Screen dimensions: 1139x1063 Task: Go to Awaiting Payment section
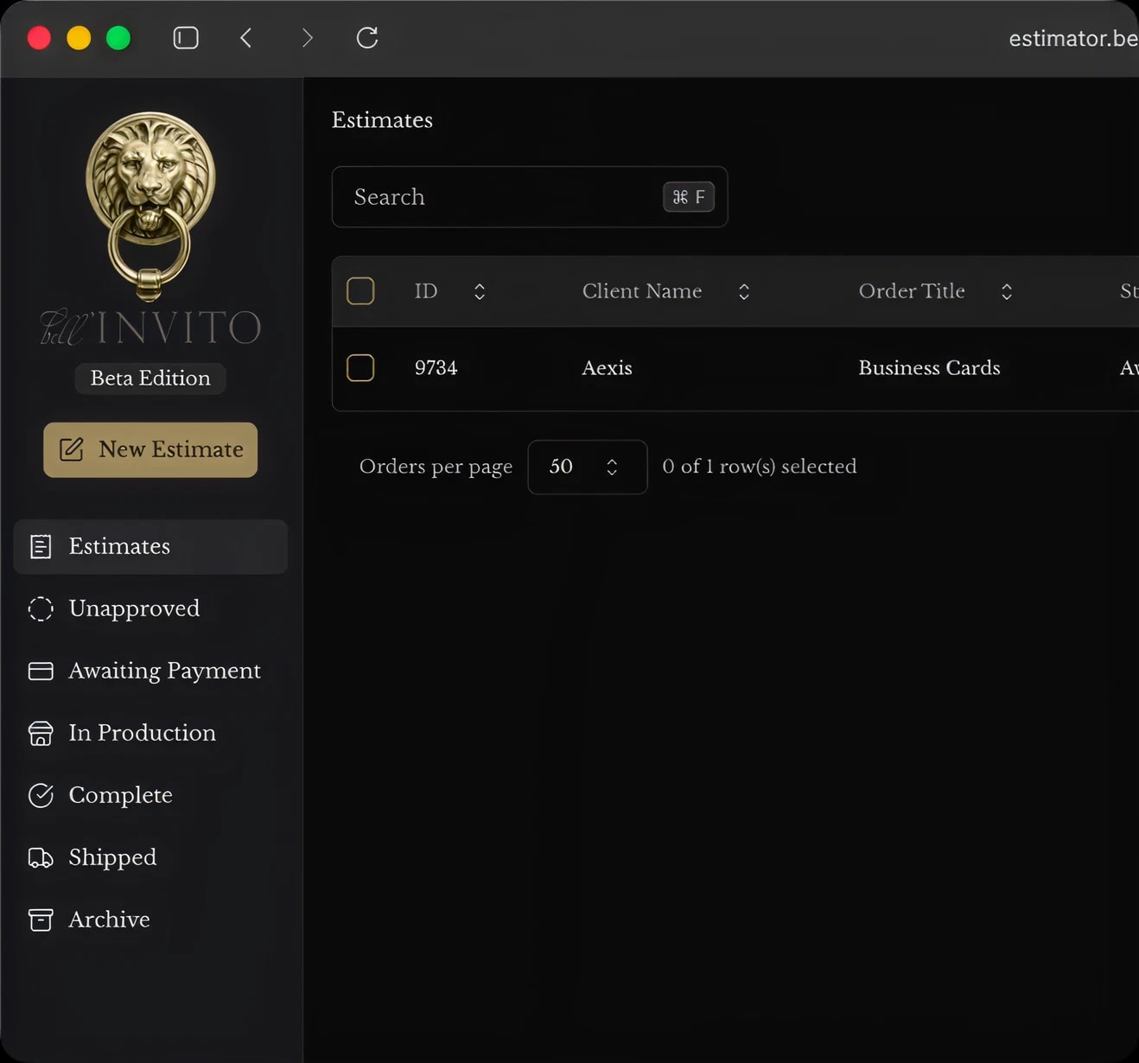click(x=164, y=671)
